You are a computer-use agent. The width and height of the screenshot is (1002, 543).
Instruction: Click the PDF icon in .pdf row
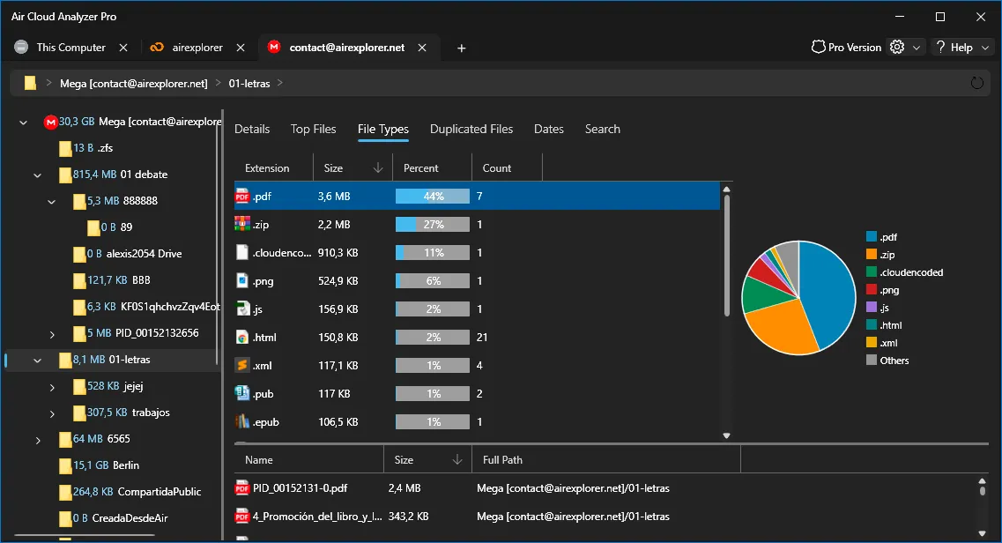click(242, 196)
